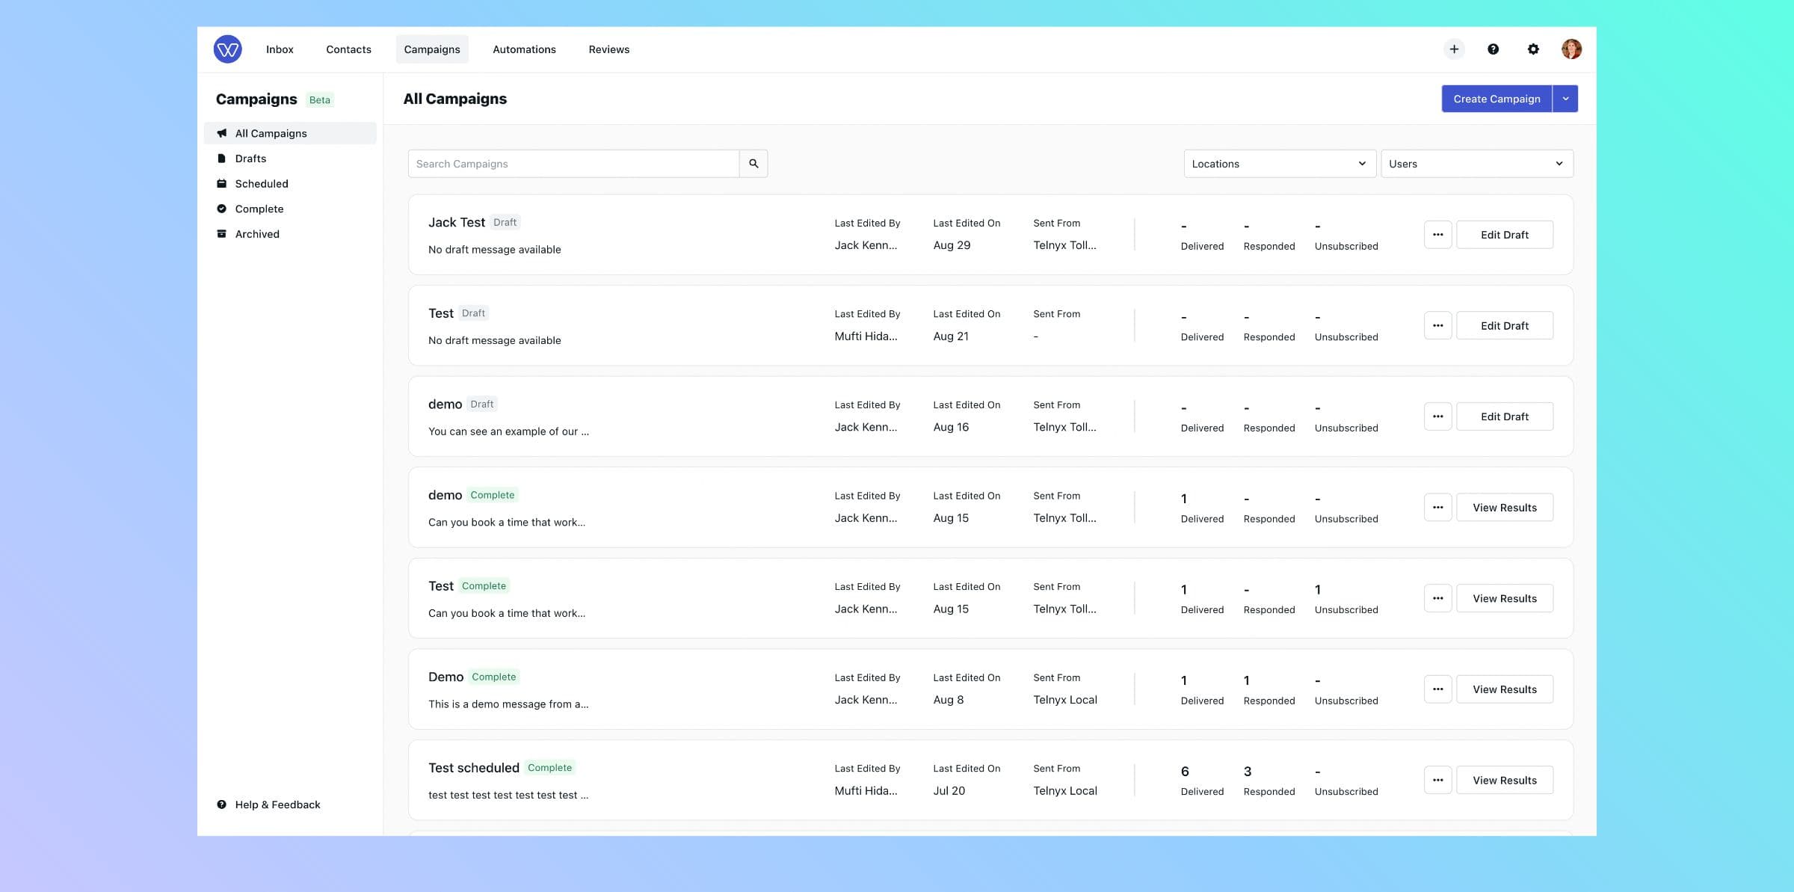Open three-dot menu for Jack Test campaign

1437,235
